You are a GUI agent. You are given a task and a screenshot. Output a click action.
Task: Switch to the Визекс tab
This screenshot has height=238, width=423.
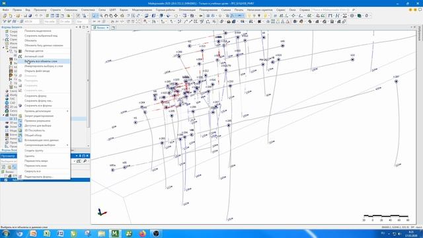101,28
